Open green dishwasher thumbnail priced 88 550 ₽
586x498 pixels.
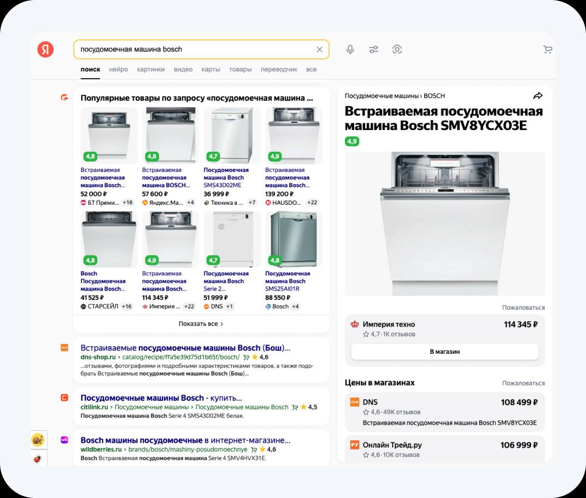tap(294, 239)
